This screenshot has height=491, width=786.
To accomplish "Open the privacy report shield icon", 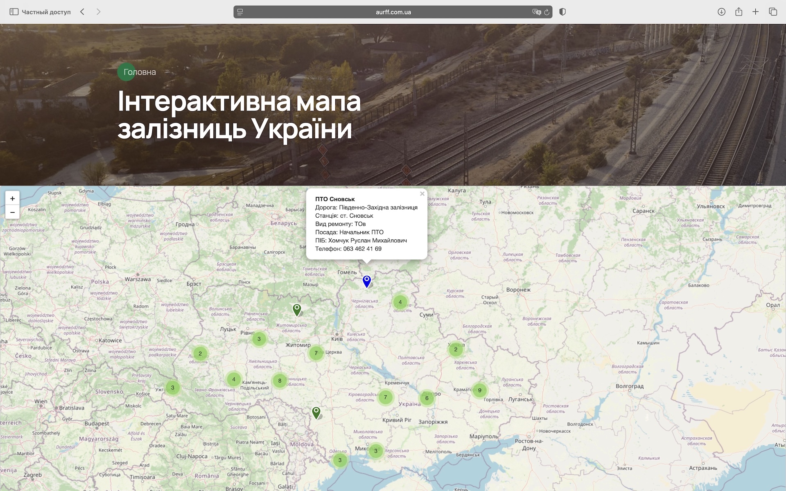I will pos(562,12).
